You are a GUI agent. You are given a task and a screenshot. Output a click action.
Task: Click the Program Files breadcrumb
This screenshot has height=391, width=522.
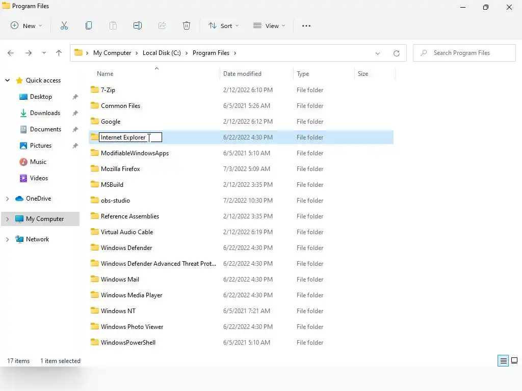click(x=211, y=53)
